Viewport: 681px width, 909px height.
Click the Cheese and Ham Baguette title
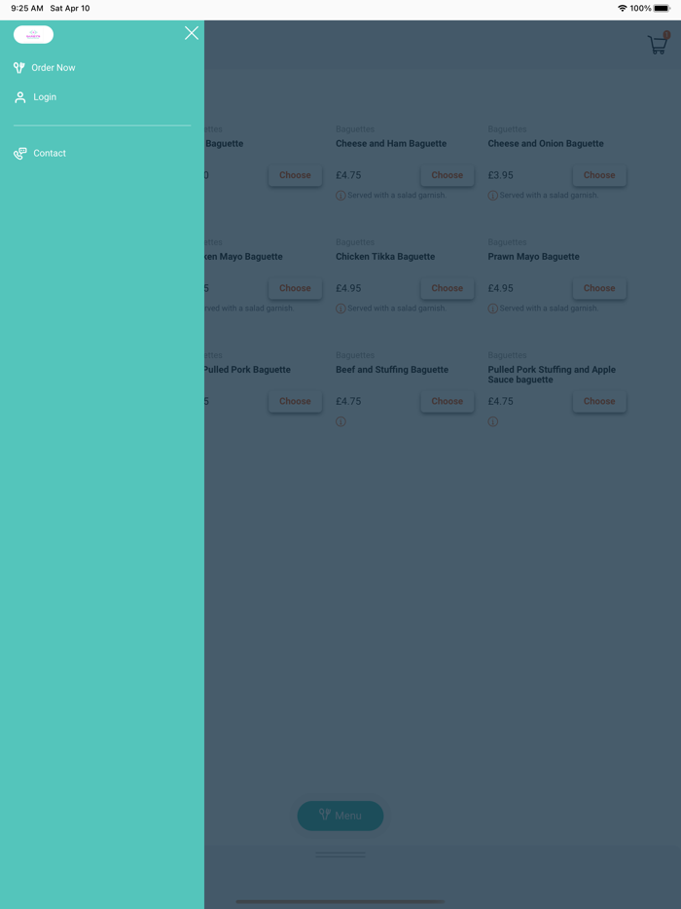tap(391, 144)
